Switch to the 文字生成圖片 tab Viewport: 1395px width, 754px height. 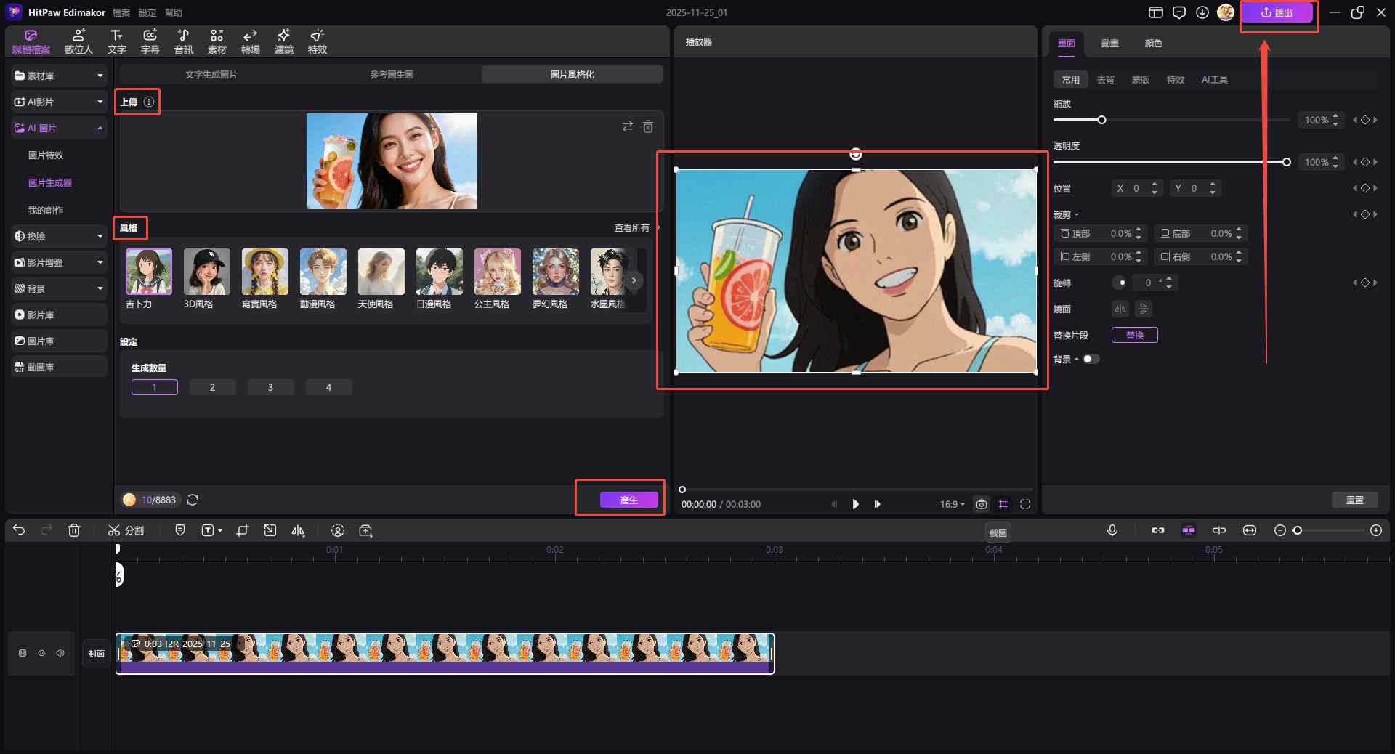click(211, 74)
